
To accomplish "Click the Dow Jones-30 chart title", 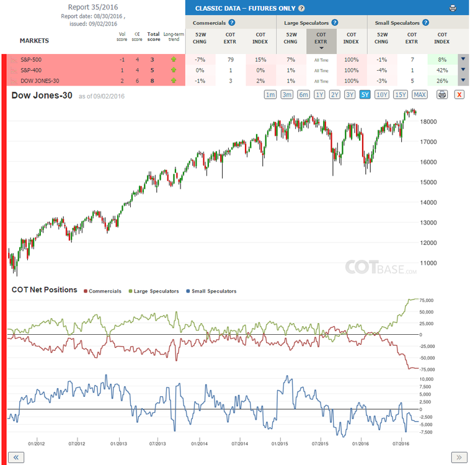I will [42, 95].
